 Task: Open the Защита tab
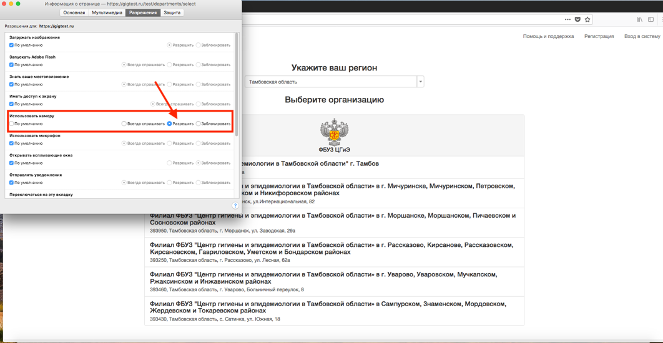(172, 12)
